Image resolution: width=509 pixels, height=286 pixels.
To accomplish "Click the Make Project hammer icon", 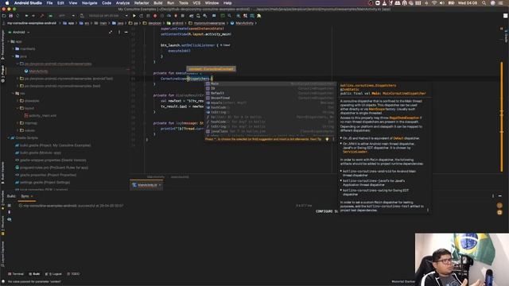I will point(42,16).
